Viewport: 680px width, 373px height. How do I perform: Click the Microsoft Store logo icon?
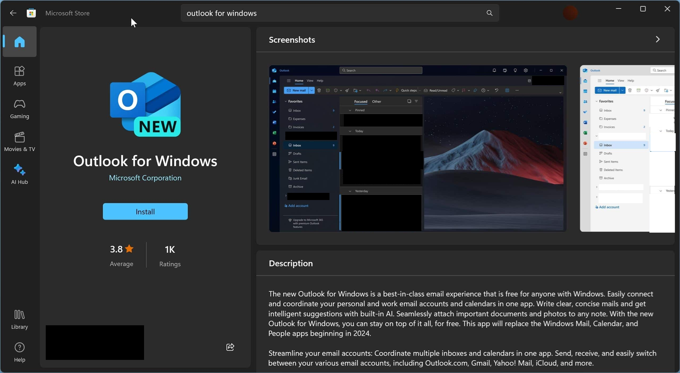pyautogui.click(x=31, y=13)
